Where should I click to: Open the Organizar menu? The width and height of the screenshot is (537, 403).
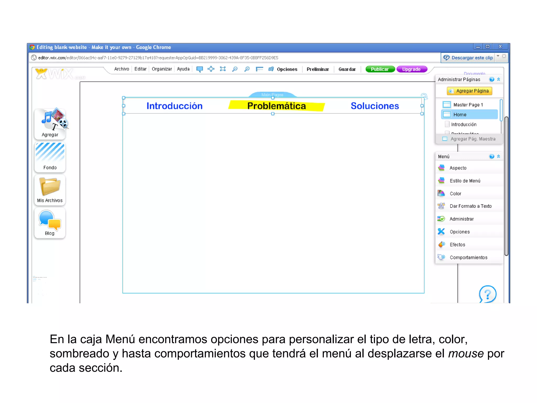pos(162,69)
